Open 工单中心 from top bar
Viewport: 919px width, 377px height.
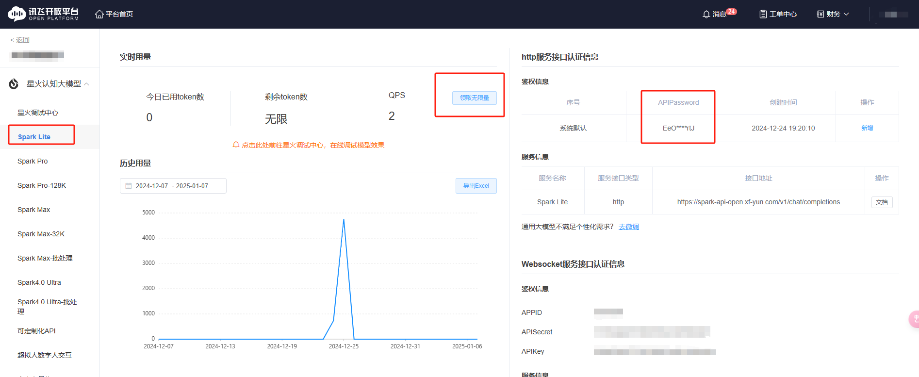778,14
